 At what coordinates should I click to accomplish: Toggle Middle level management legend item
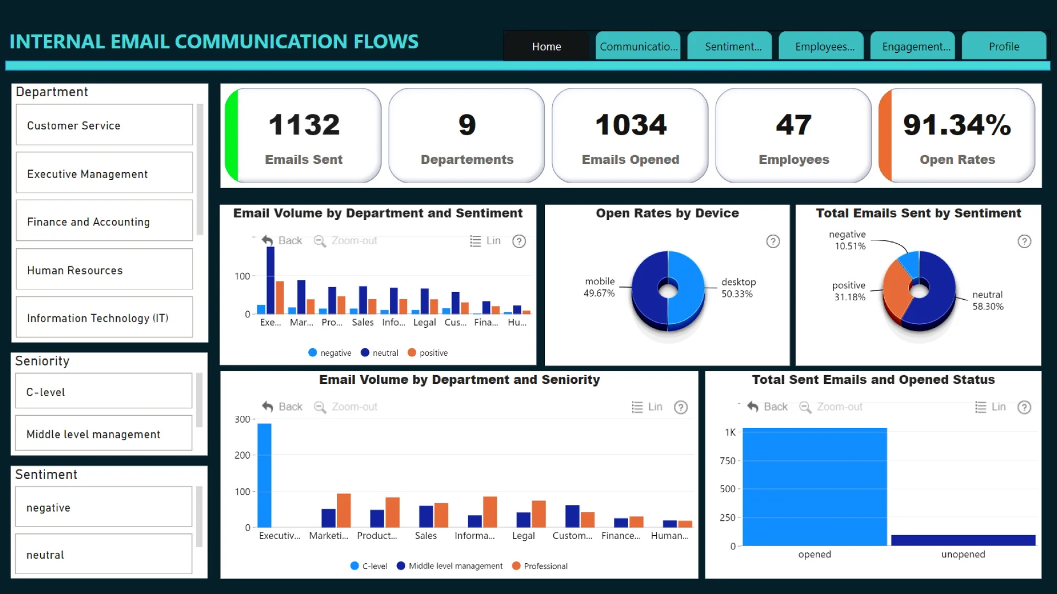(449, 566)
